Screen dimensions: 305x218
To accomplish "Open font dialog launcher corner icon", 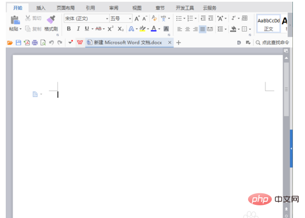I will point(169,35).
